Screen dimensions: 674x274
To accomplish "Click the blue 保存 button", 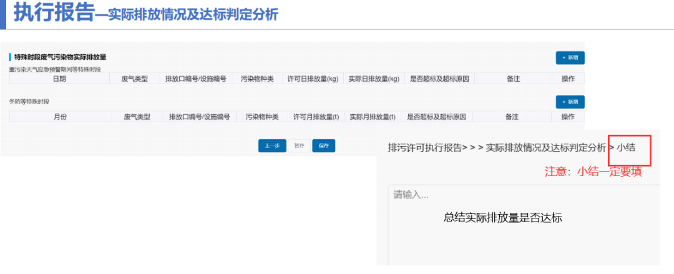I will click(x=323, y=146).
